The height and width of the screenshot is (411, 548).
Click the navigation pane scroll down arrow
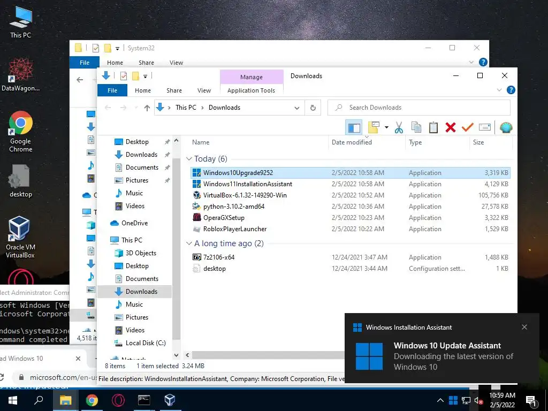click(177, 355)
